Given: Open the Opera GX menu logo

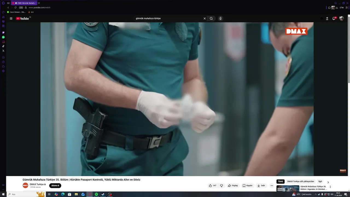Looking at the screenshot, I should 3,3.
